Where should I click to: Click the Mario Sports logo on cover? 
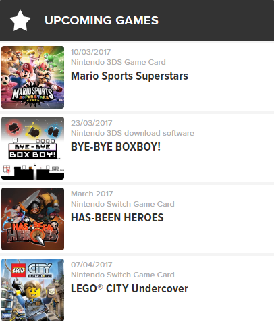point(33,95)
